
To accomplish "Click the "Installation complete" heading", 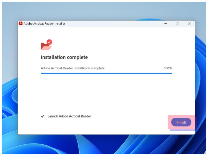I will [x=64, y=57].
